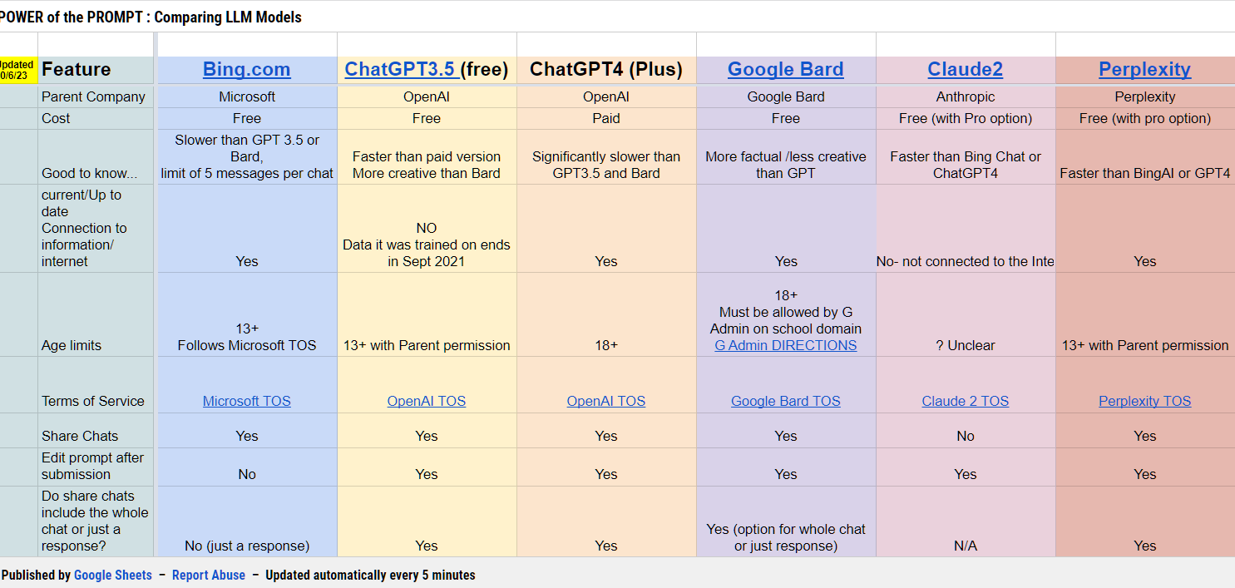The height and width of the screenshot is (588, 1235).
Task: Select the Anthropic parent company cell
Action: (x=966, y=96)
